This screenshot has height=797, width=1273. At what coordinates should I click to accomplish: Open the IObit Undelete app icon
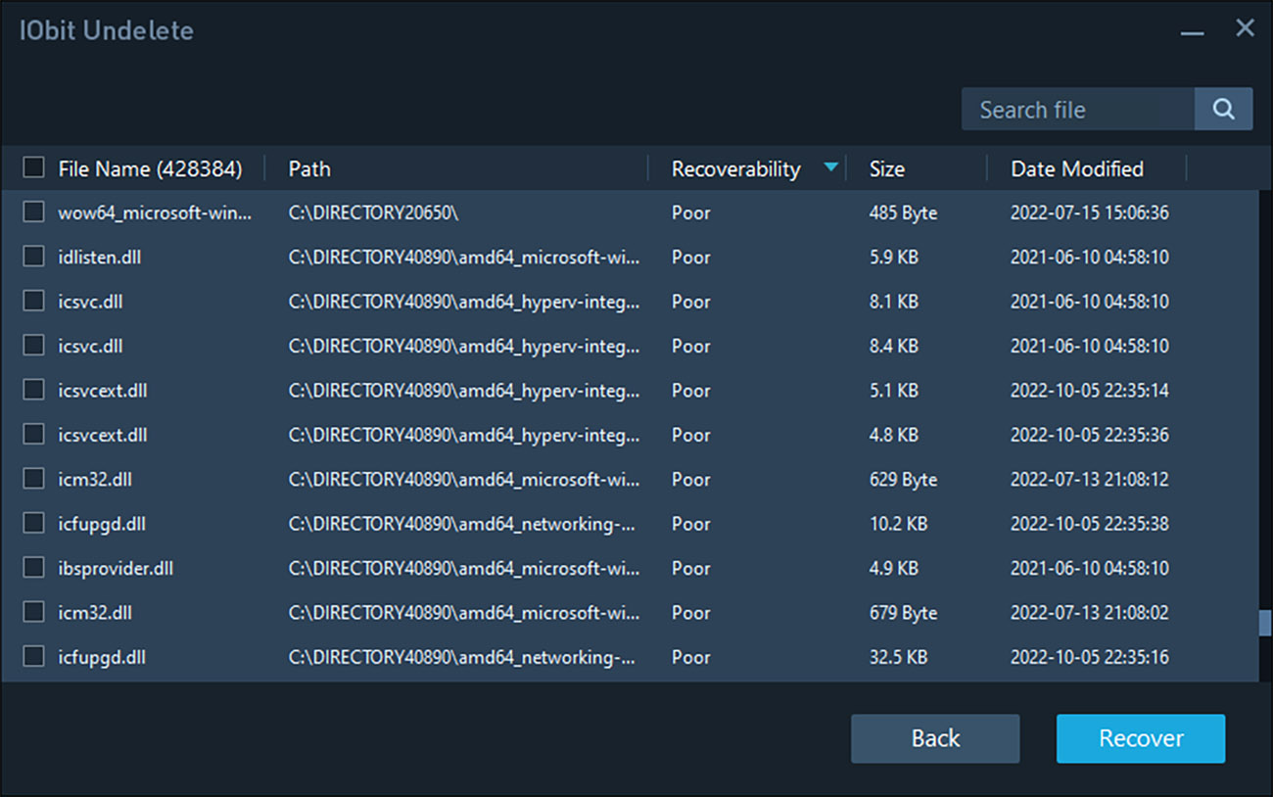click(x=106, y=29)
